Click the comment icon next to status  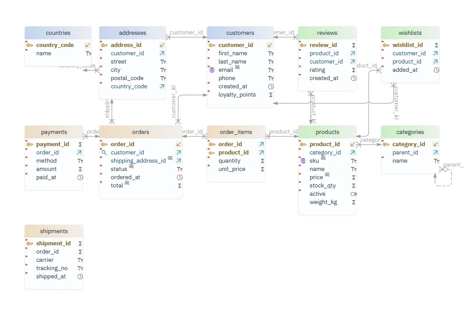pyautogui.click(x=131, y=167)
